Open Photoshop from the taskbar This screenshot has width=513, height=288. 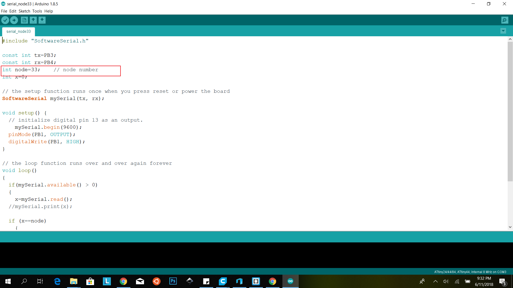tap(173, 281)
